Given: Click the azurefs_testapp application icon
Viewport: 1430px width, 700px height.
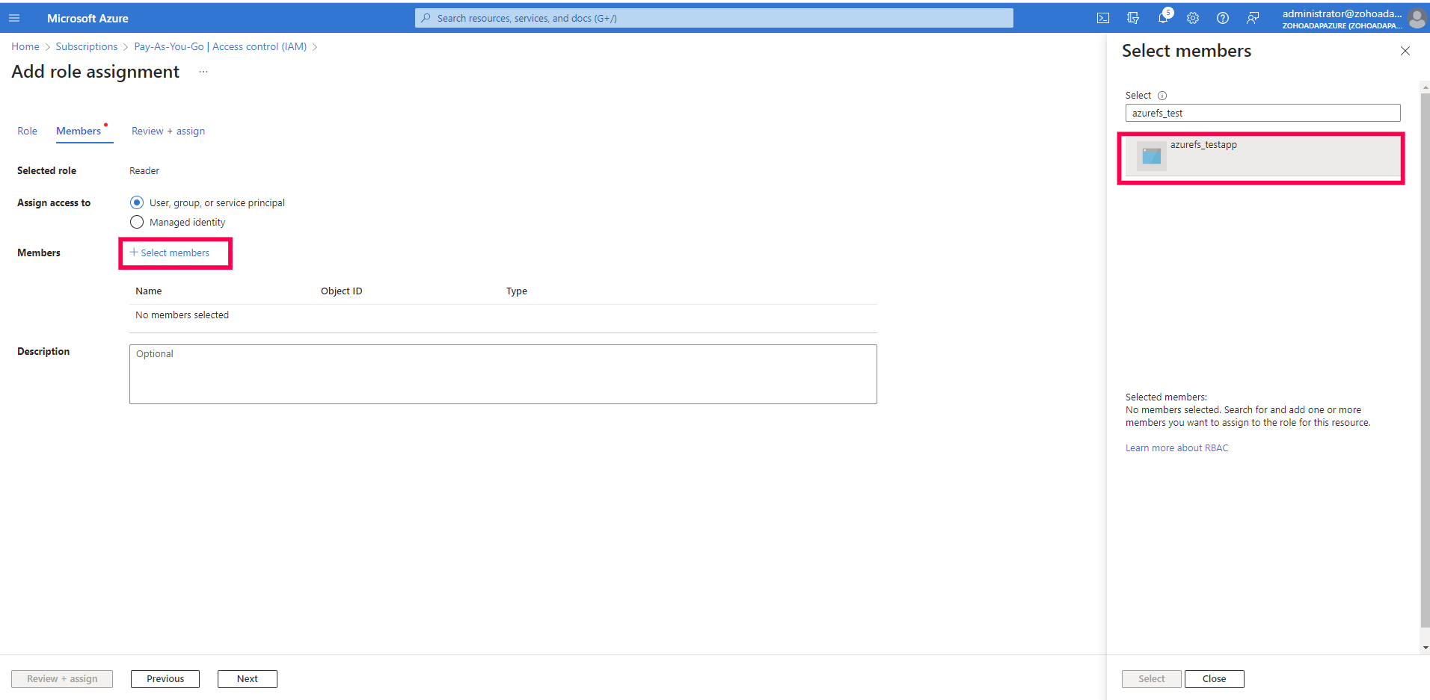Looking at the screenshot, I should pos(1150,156).
